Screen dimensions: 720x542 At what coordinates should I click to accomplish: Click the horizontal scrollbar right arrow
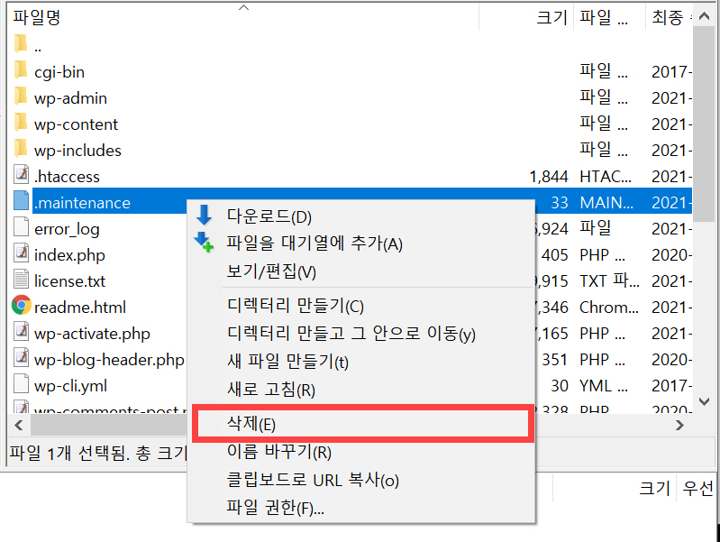coord(680,426)
